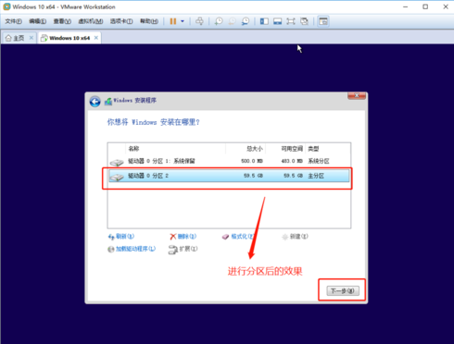Click the 刷新(R) refresh link
The height and width of the screenshot is (344, 454).
tap(121, 237)
